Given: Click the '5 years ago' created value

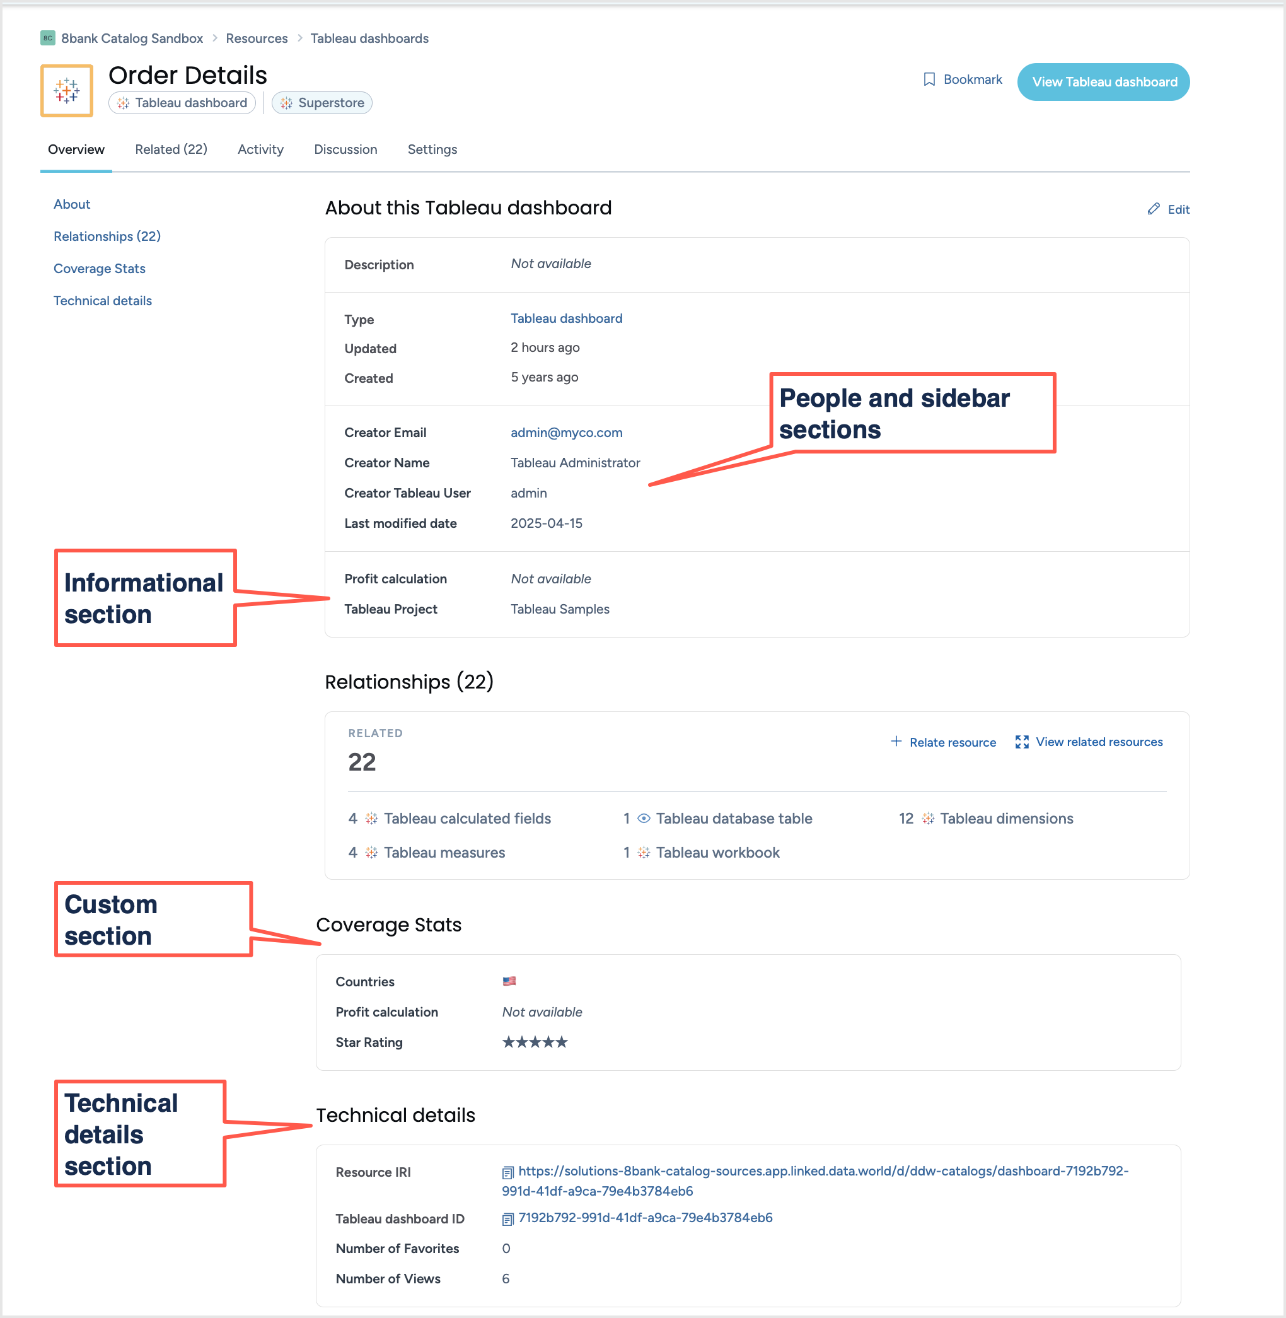Looking at the screenshot, I should tap(545, 377).
